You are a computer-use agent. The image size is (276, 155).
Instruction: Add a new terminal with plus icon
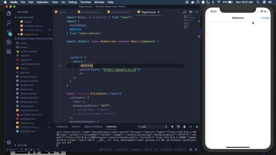click(x=172, y=127)
